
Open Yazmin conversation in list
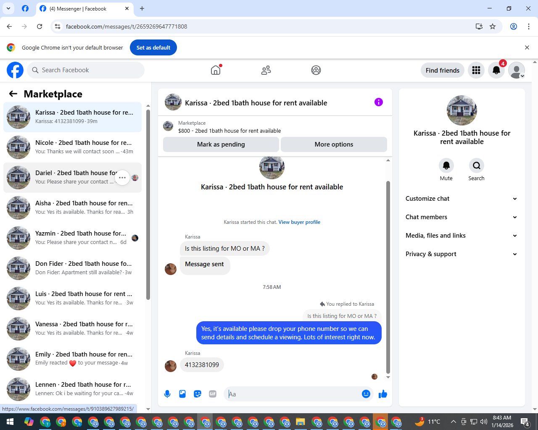point(72,238)
